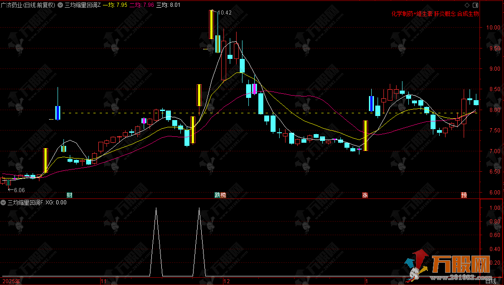
Task: Open the 合成生物 concept link
Action: coord(468,14)
